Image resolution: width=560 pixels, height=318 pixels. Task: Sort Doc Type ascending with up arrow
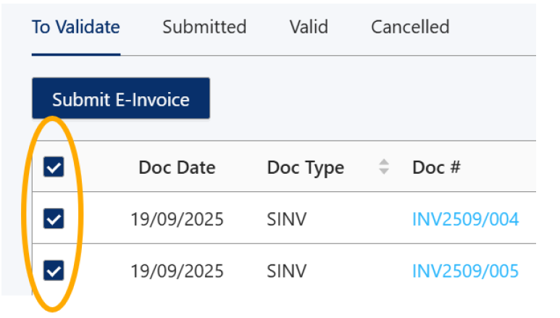point(384,163)
